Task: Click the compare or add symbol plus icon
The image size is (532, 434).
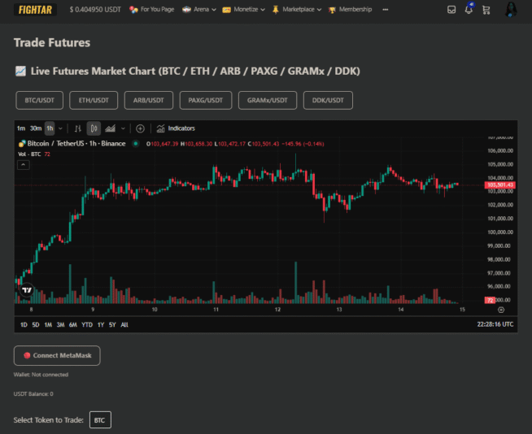Action: (140, 128)
